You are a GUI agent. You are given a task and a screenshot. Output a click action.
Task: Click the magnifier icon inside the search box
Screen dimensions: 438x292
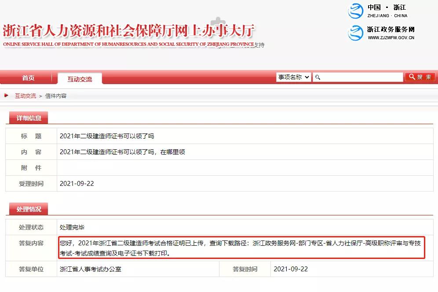pos(318,78)
